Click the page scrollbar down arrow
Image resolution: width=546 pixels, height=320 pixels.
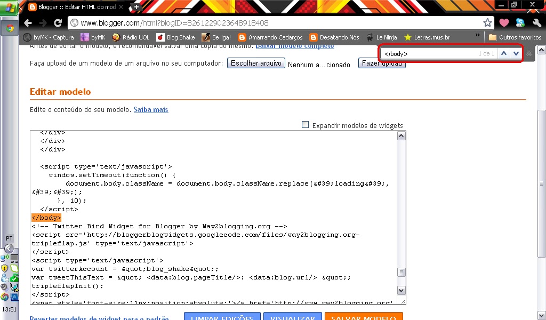(x=542, y=316)
